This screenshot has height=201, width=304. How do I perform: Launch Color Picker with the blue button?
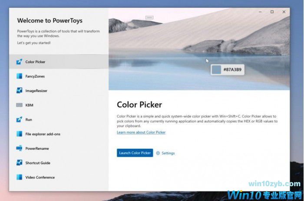[135, 153]
